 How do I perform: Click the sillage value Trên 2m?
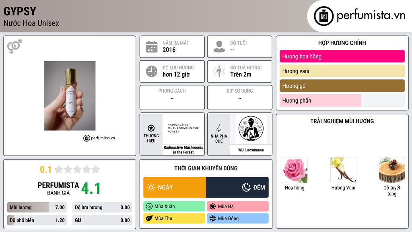(x=241, y=75)
